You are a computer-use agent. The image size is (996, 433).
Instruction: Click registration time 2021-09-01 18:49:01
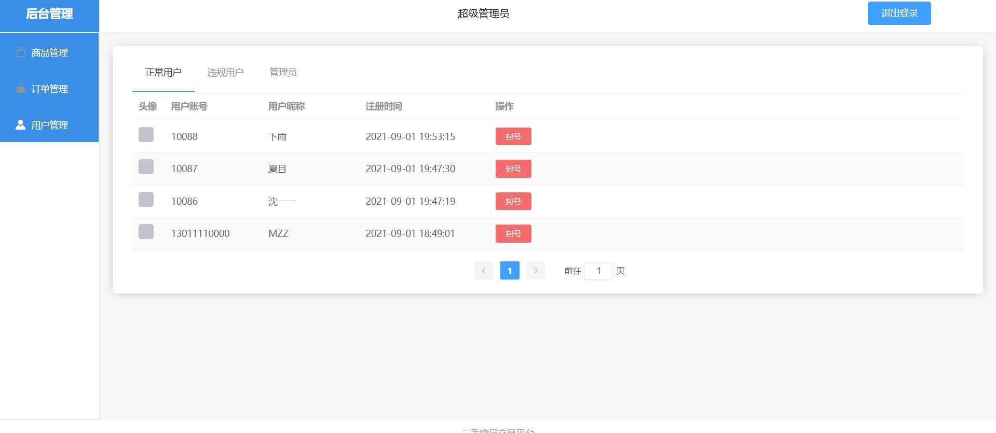pyautogui.click(x=410, y=233)
